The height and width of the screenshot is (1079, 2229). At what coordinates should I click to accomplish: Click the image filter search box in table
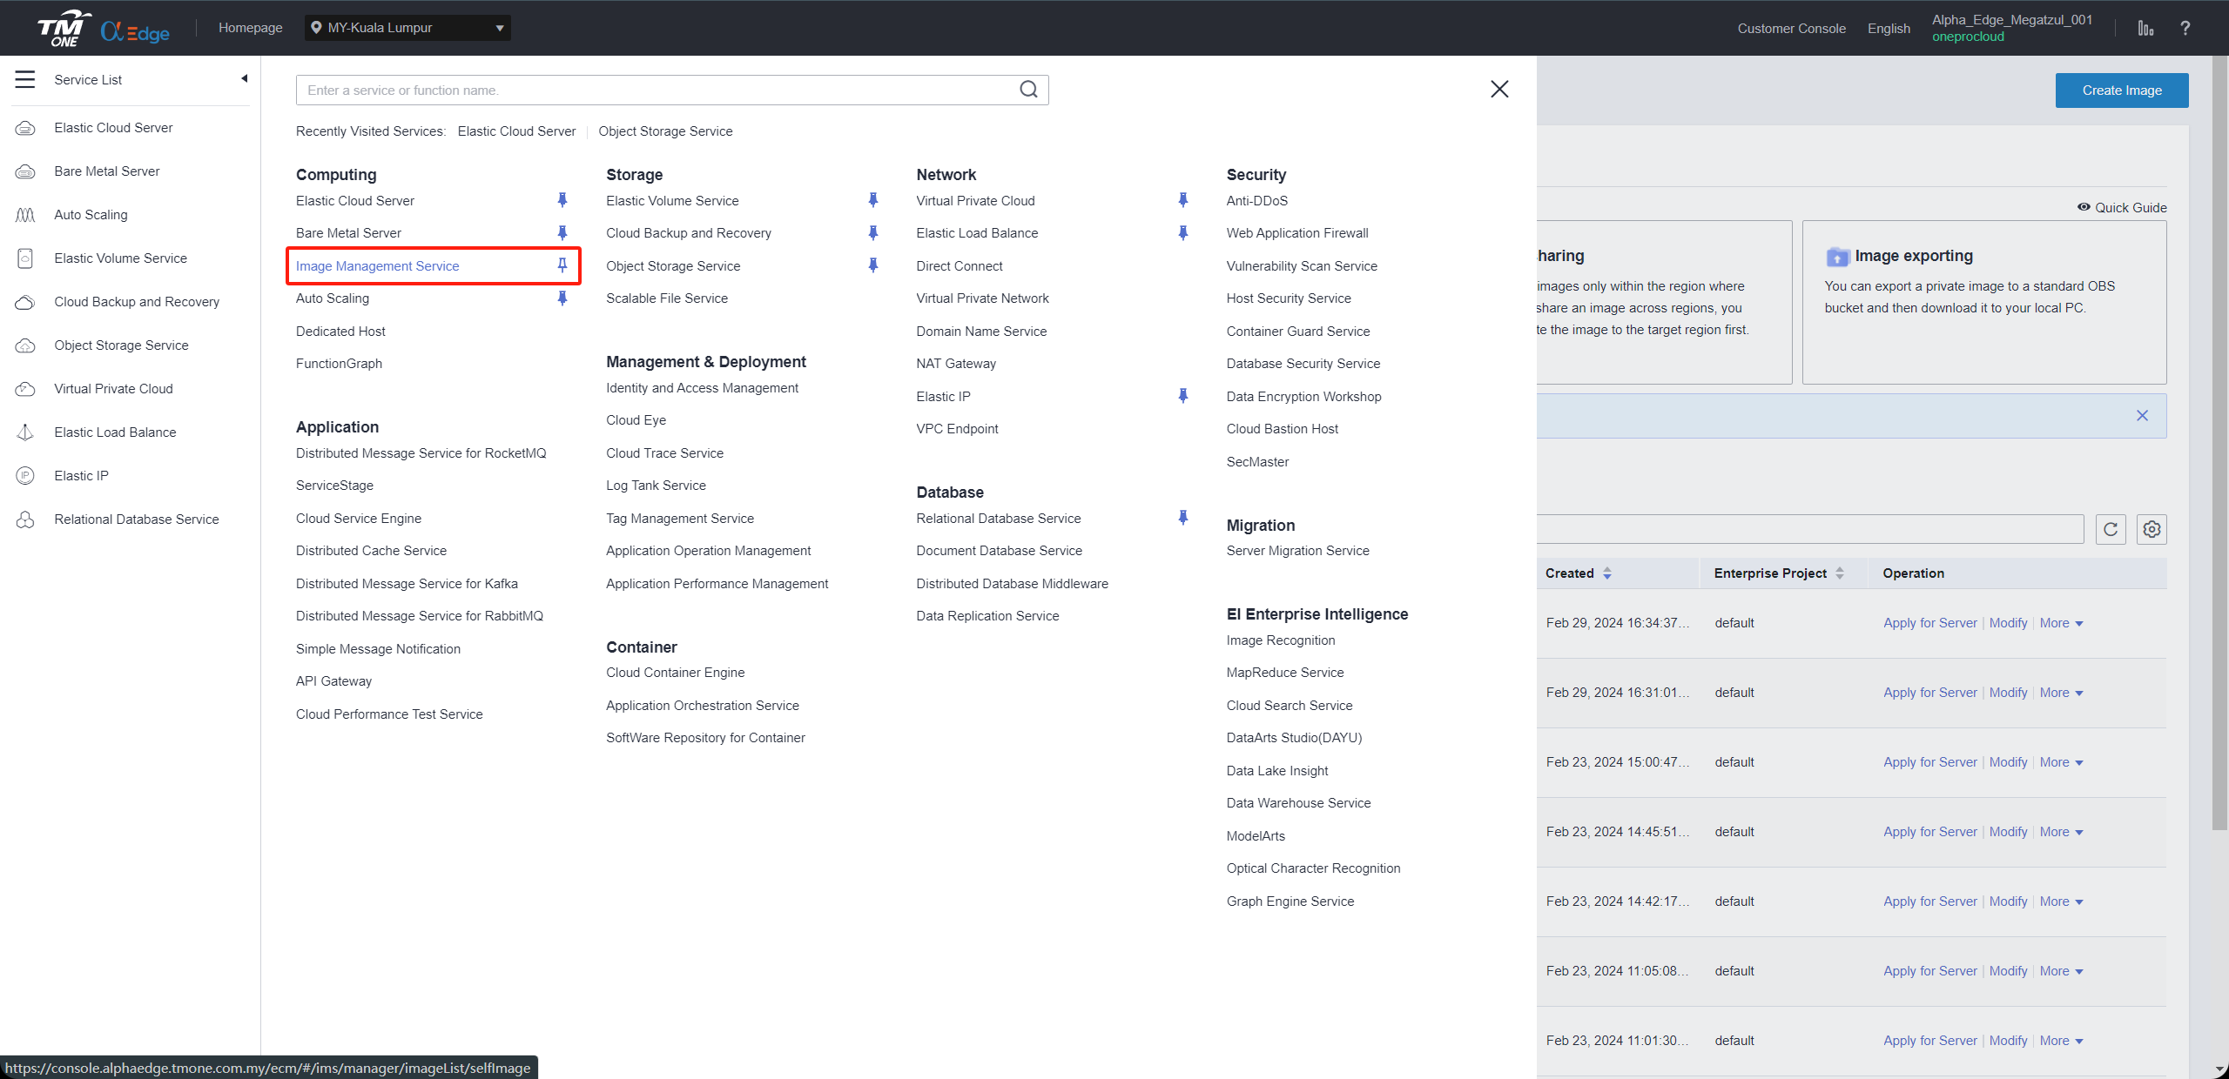1810,529
